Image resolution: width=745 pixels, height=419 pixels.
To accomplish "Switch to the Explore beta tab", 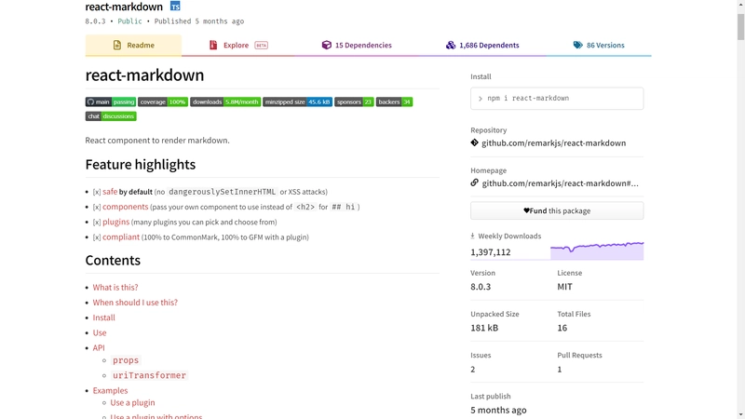I will coord(237,45).
